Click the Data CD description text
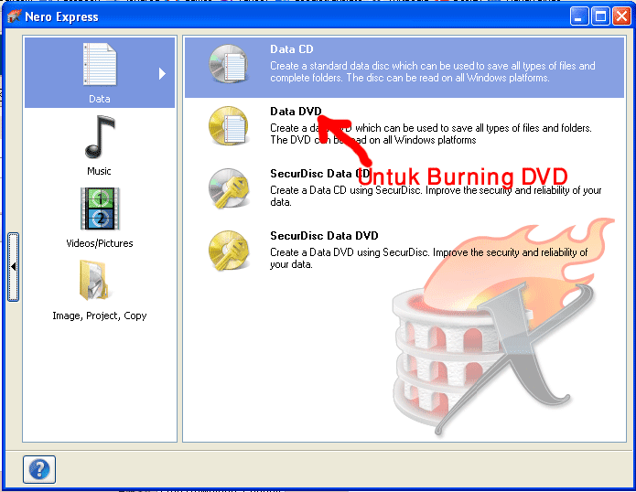The width and height of the screenshot is (636, 492). point(432,71)
